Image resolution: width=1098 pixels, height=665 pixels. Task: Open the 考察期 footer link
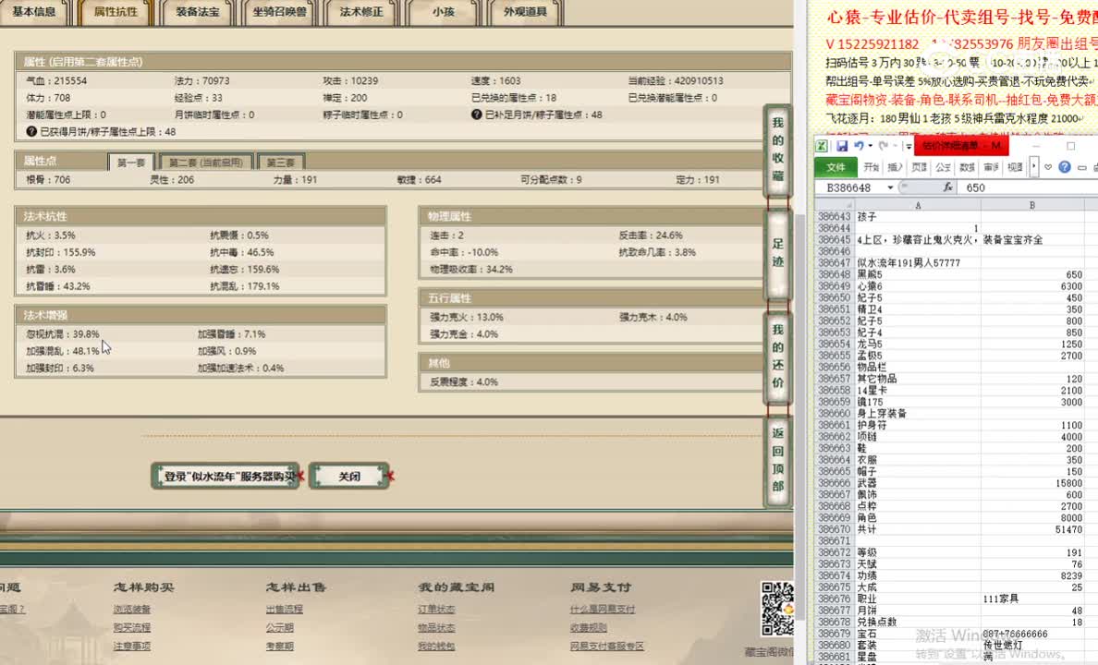point(279,647)
